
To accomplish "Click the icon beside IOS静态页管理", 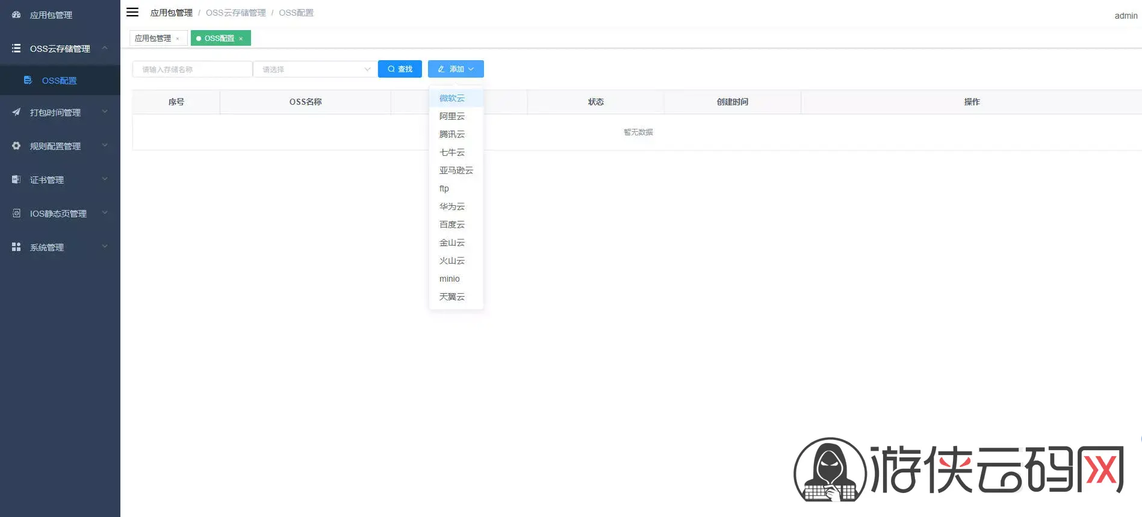I will point(16,213).
